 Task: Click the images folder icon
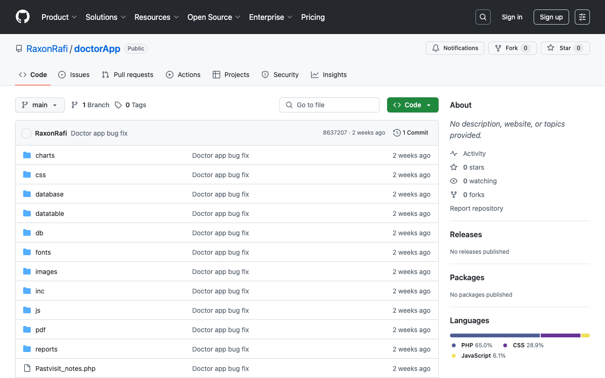(27, 272)
